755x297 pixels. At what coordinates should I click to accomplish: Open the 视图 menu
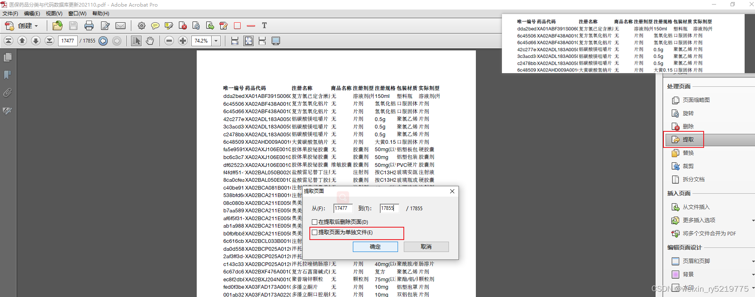point(54,14)
